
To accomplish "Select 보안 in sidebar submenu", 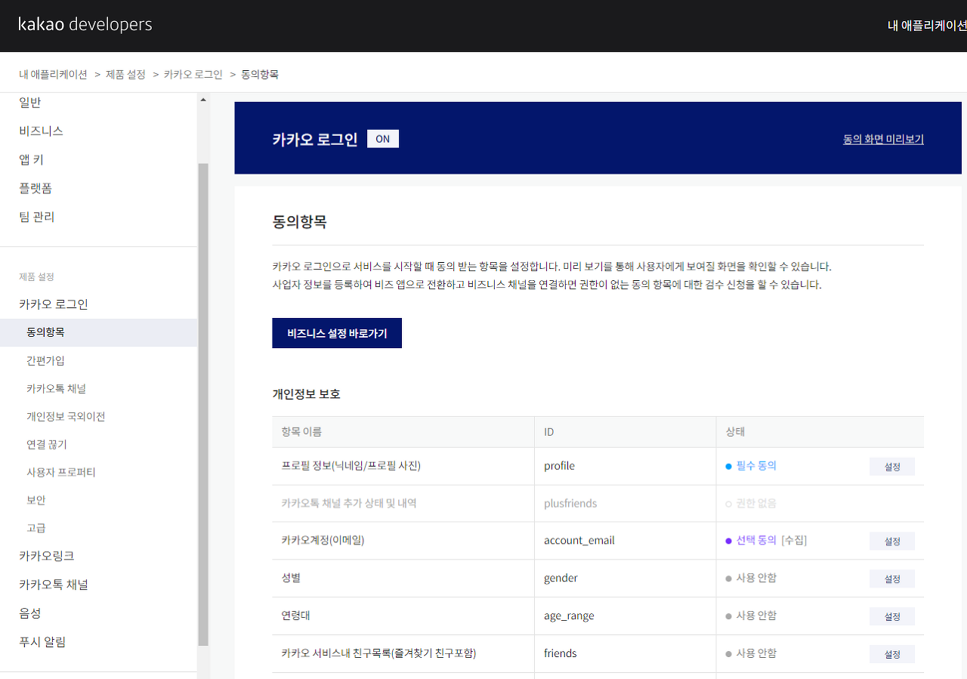I will [x=36, y=500].
